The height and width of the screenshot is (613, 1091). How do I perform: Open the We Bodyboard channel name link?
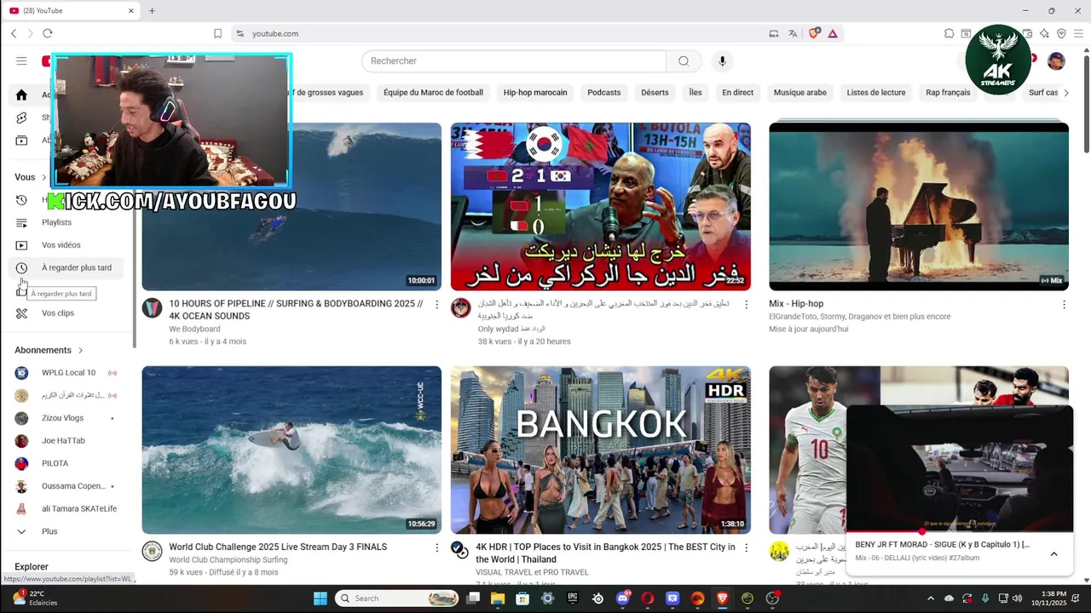point(194,329)
